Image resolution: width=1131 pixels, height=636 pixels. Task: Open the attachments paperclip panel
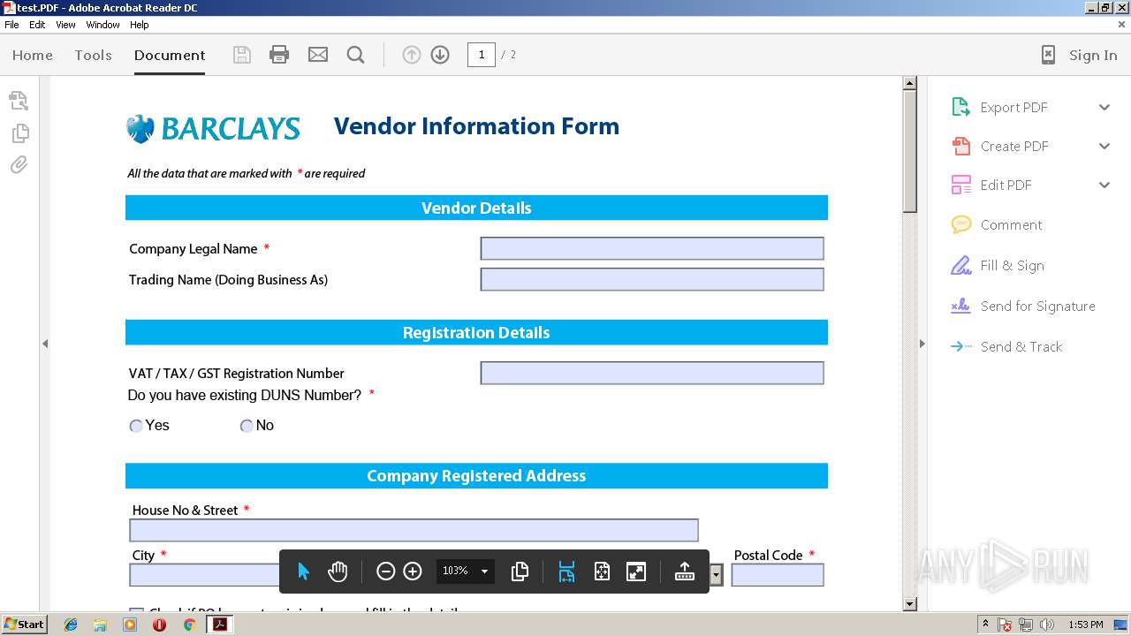tap(19, 165)
